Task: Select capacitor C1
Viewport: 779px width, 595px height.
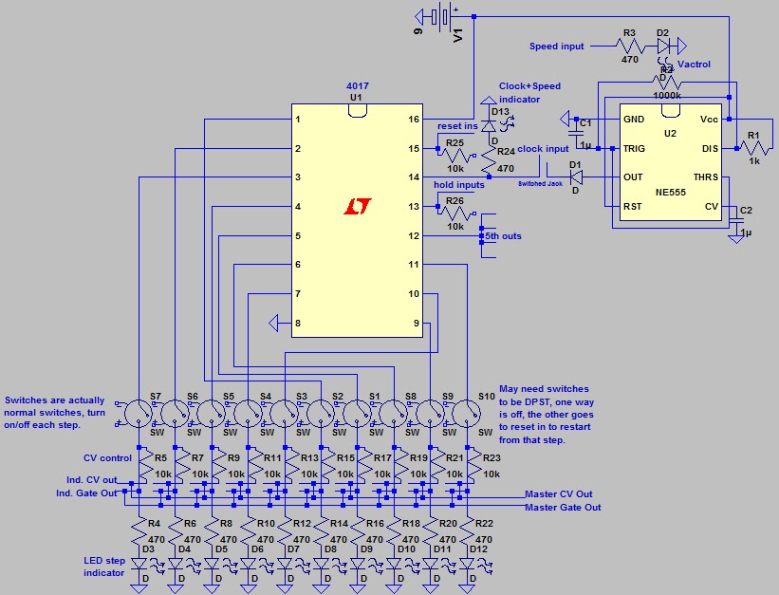Action: (576, 133)
